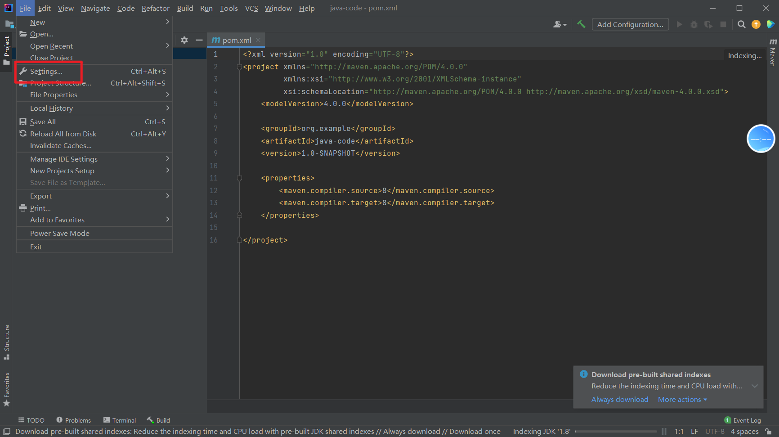Open the Event Log

[x=743, y=420]
